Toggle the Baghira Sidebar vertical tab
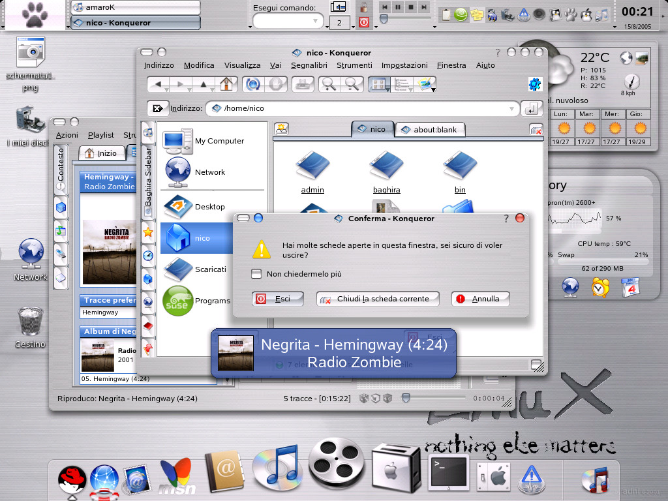 [148, 181]
